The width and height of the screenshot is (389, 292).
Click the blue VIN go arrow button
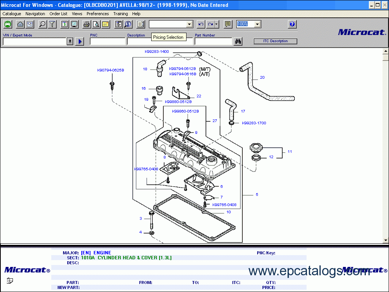79,41
